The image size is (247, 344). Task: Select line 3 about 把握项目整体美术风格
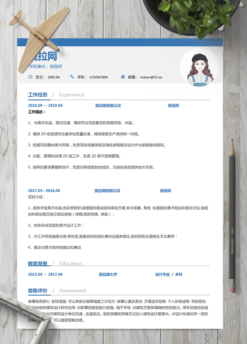click(x=97, y=145)
